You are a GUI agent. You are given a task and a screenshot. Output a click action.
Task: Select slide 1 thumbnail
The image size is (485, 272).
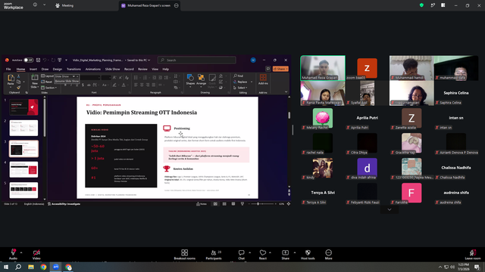(x=23, y=107)
